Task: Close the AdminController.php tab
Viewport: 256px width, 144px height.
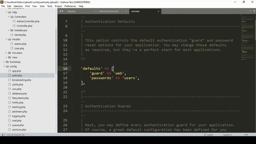Action: 126,11
